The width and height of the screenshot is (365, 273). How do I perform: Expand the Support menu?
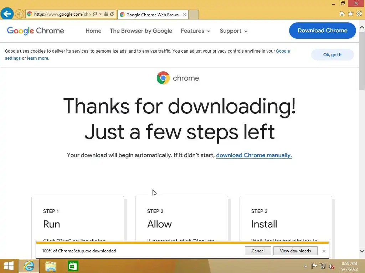233,31
